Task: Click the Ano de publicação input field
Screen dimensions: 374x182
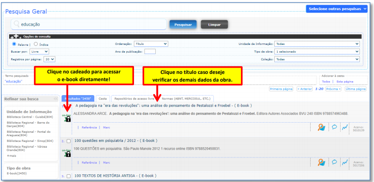Action: point(150,51)
